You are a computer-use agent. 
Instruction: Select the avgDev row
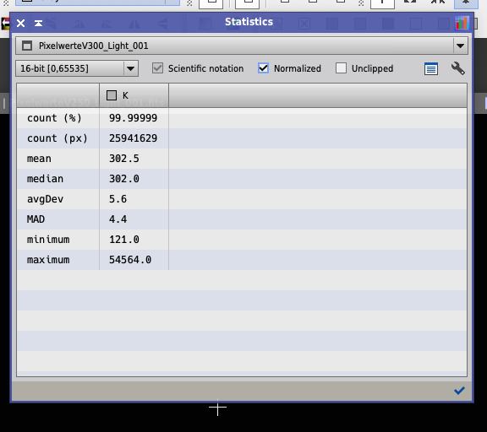point(242,199)
